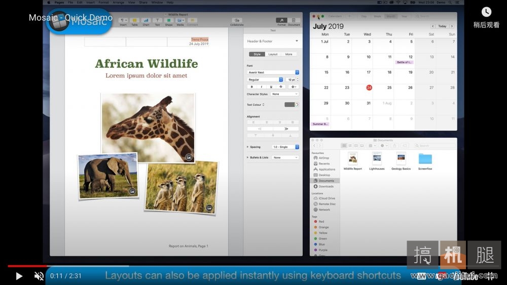Open the Regular font style dropdown
Image resolution: width=507 pixels, height=285 pixels.
click(x=265, y=79)
